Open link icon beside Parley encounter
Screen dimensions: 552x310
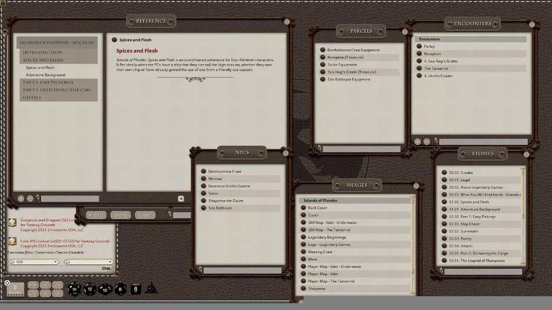[419, 46]
